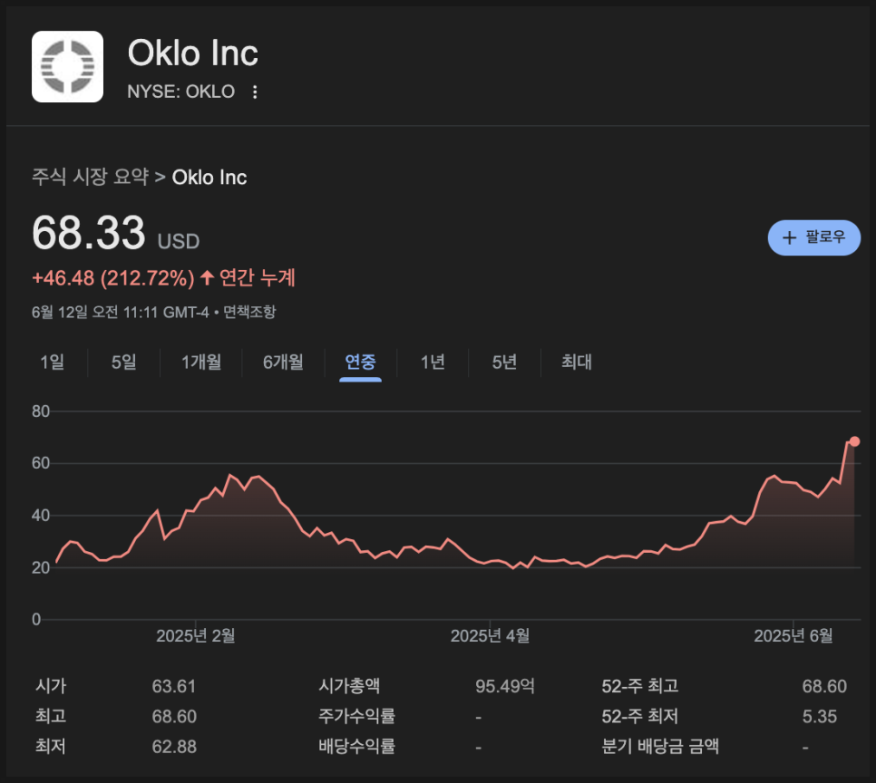Click the Oklo Inc title heading
This screenshot has height=783, width=876.
(x=193, y=53)
